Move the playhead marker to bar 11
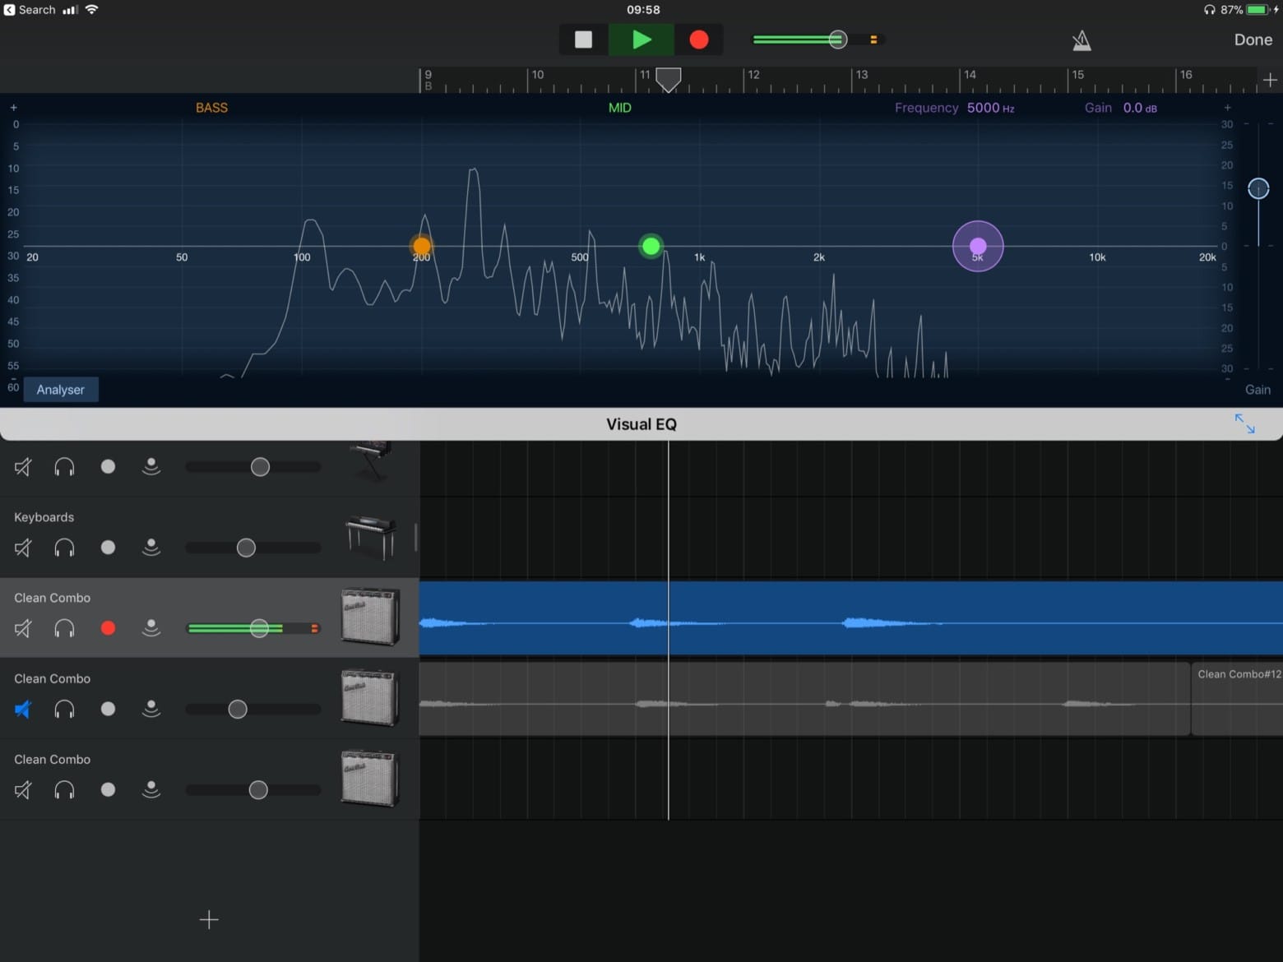The width and height of the screenshot is (1283, 962). point(667,79)
